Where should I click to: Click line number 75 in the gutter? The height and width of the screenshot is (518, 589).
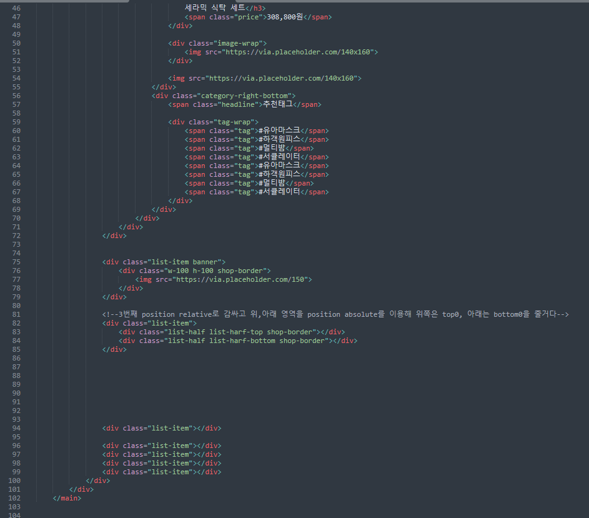click(x=16, y=262)
